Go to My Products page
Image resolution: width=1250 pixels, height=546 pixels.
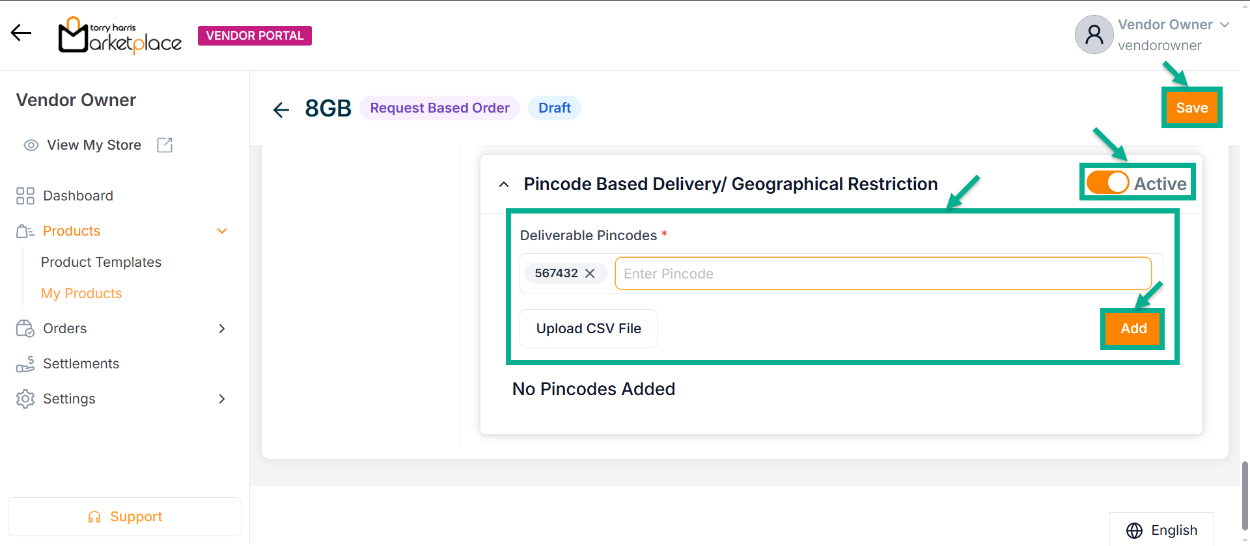(81, 293)
